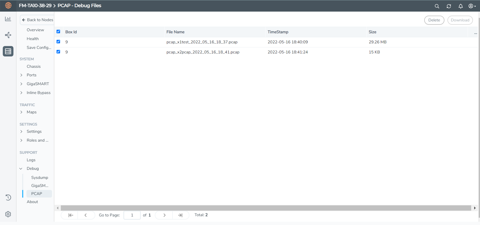Image resolution: width=480 pixels, height=225 pixels.
Task: Open the user account menu icon
Action: [x=472, y=6]
